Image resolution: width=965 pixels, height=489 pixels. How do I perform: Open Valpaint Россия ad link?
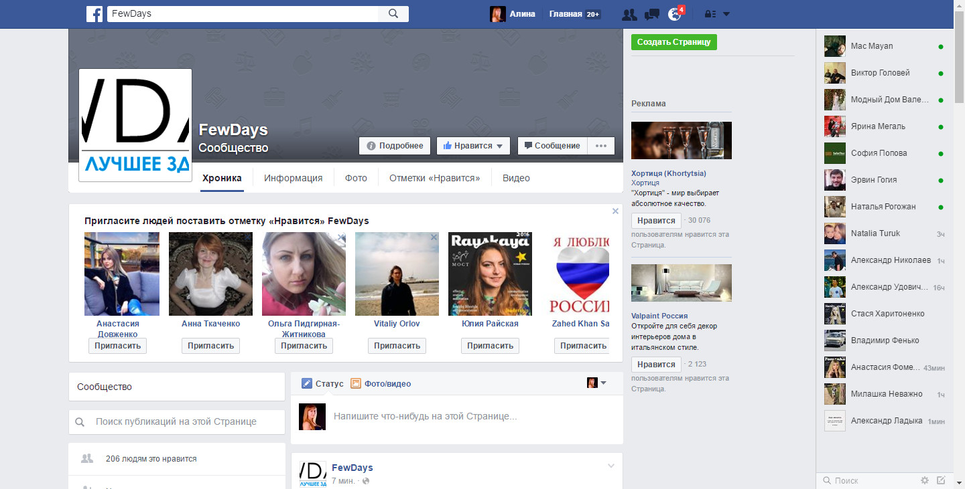(659, 316)
